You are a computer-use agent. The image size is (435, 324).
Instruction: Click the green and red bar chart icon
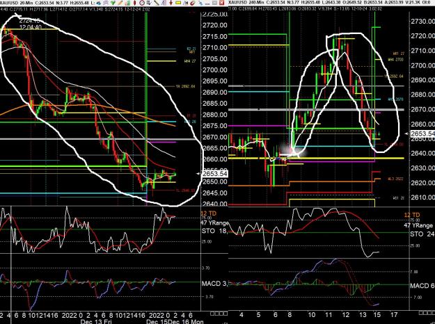127,3
